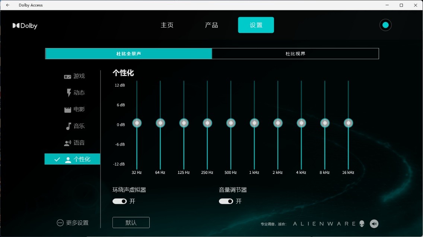Select the 游戏 (Game) profile icon
423x237 pixels.
[68, 76]
